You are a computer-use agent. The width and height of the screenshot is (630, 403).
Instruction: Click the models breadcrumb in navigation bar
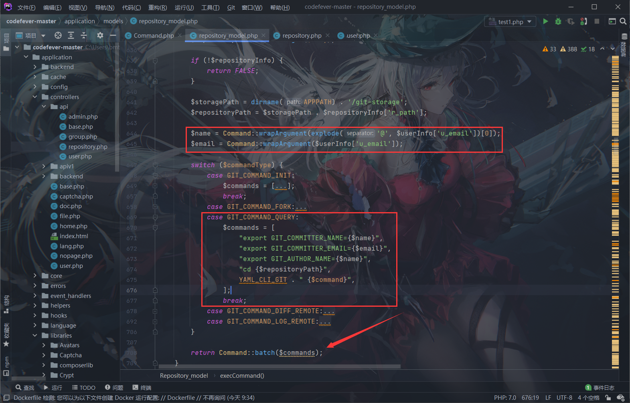tap(113, 21)
